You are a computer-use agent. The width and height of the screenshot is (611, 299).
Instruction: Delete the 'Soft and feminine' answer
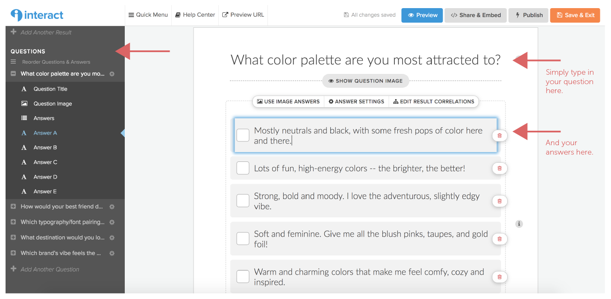(x=499, y=239)
